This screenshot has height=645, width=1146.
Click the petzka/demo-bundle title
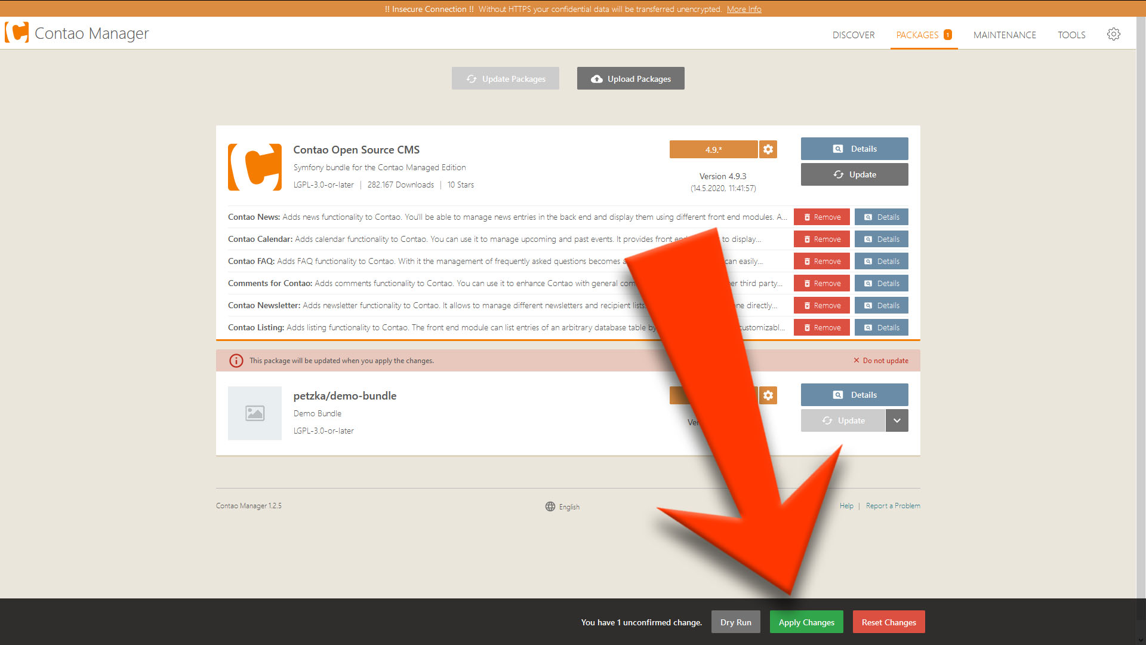345,396
